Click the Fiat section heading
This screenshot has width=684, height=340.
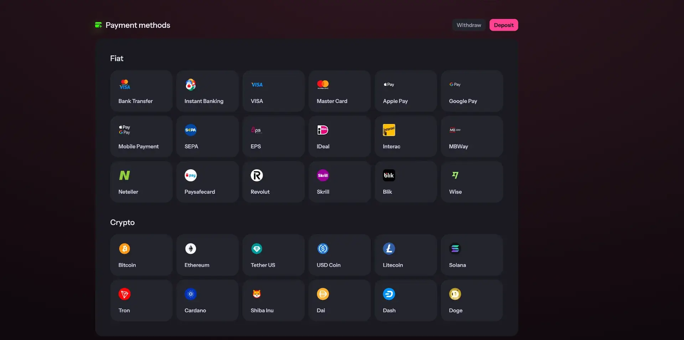(x=116, y=58)
